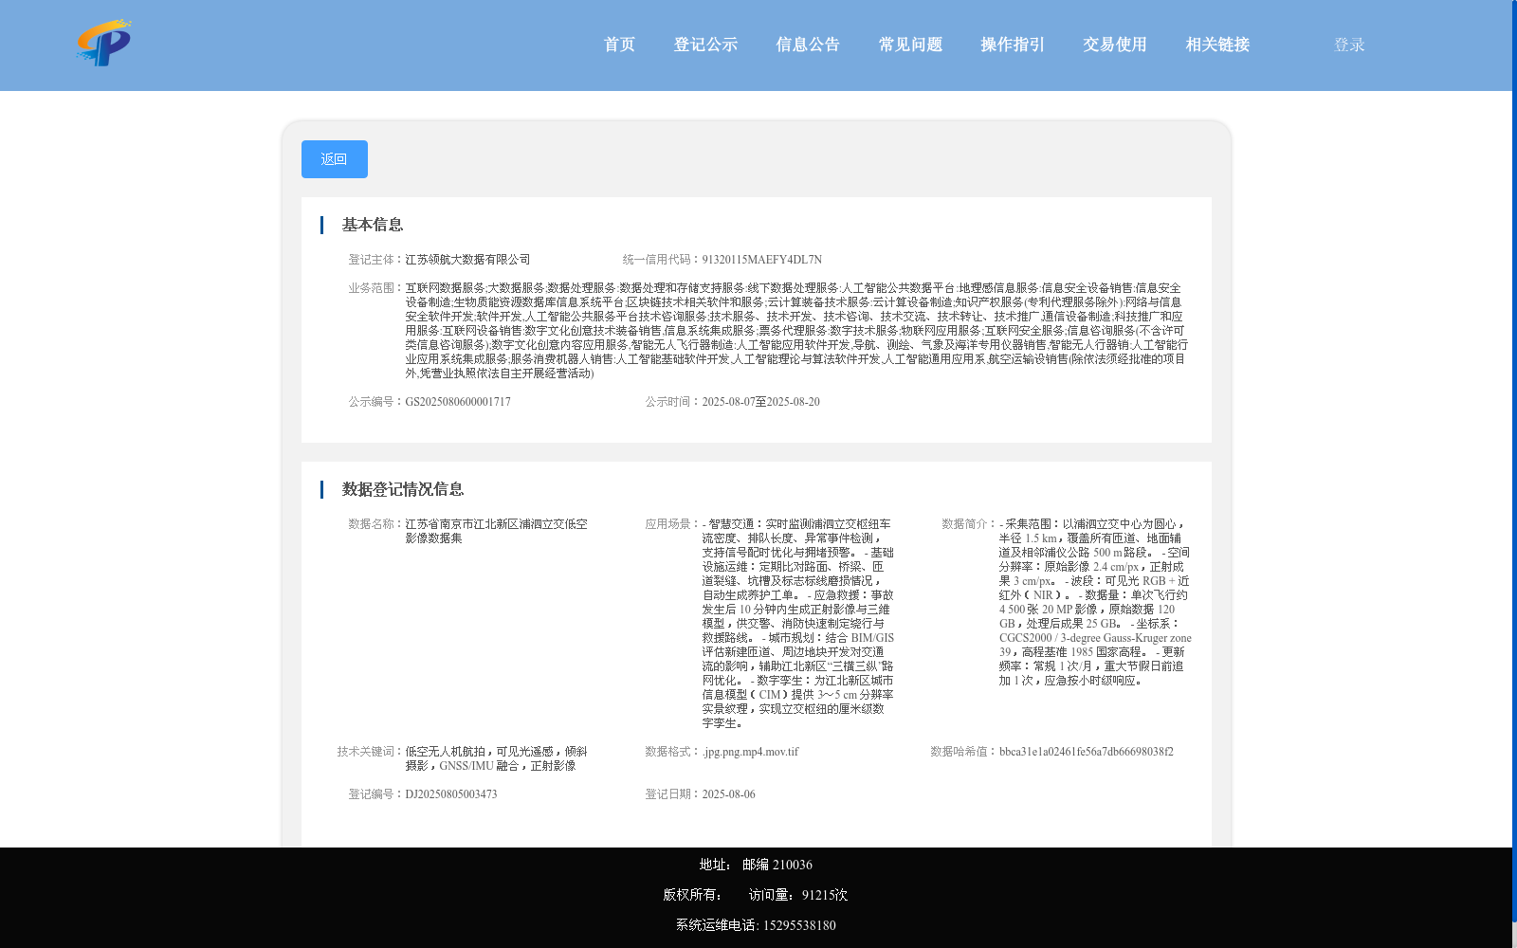Image resolution: width=1517 pixels, height=948 pixels.
Task: Click the data name 江苏省南京市江北新区浦泗立交低空影像数据集
Action: (497, 531)
